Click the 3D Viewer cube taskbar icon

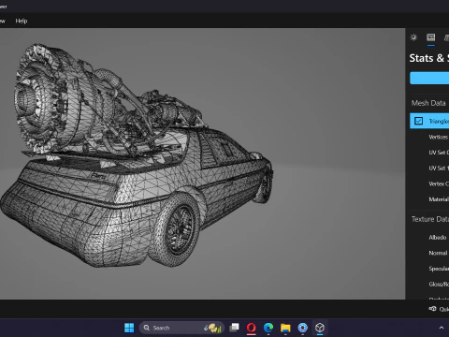(320, 328)
